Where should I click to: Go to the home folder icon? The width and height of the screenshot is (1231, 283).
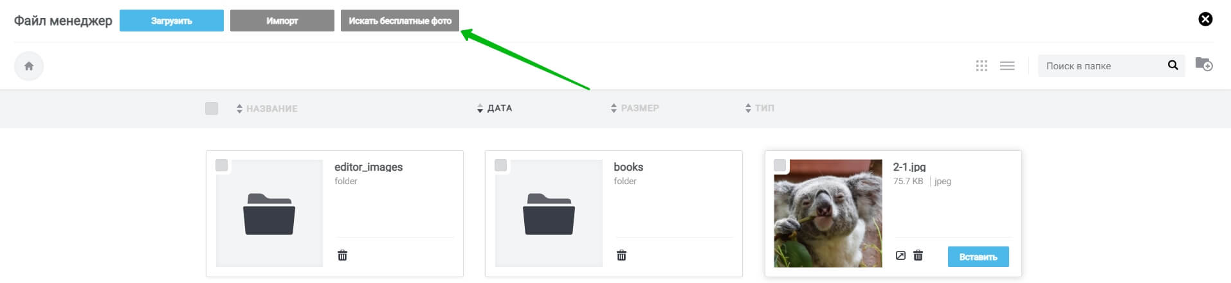(29, 66)
